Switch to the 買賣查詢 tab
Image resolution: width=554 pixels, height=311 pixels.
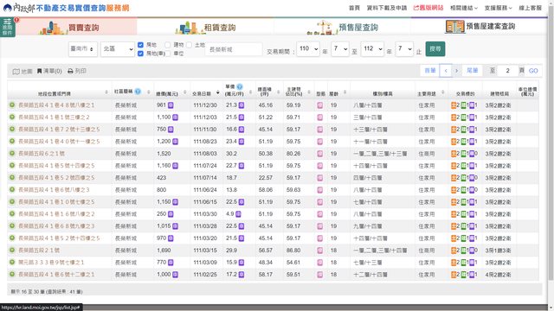[76, 27]
